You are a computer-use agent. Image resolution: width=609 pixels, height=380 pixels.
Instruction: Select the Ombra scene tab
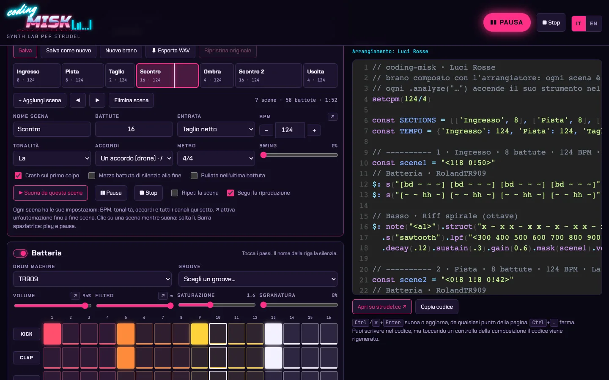tap(217, 76)
